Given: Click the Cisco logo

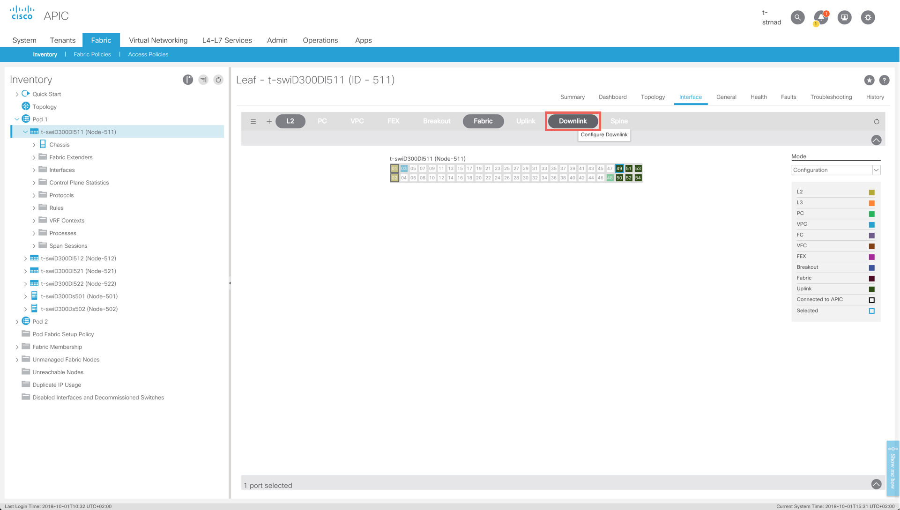Looking at the screenshot, I should [22, 13].
